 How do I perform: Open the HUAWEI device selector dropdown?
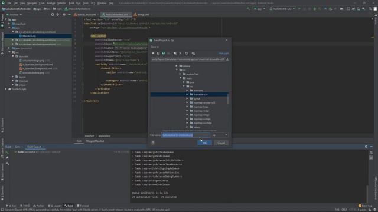click(282, 9)
